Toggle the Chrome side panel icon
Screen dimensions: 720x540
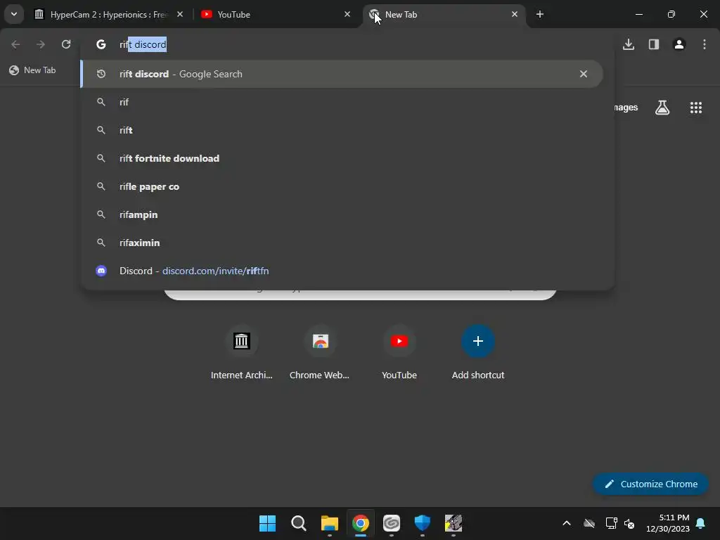pos(654,44)
